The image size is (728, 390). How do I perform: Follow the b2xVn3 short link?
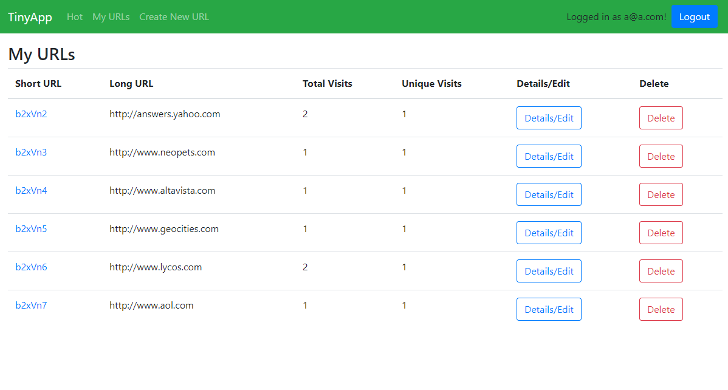(31, 152)
